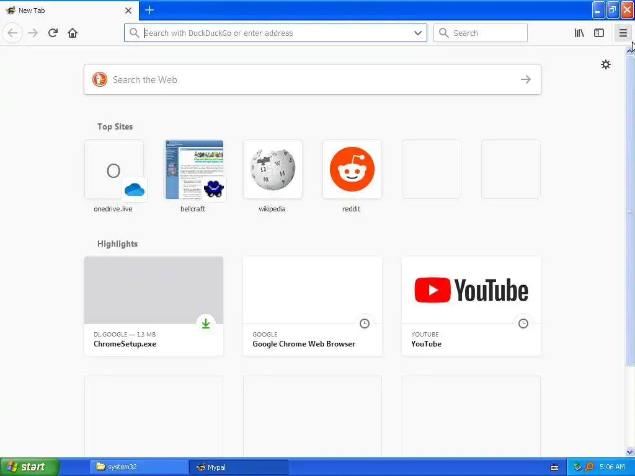The width and height of the screenshot is (635, 476).
Task: Click history clock icon on Google Chrome card
Action: click(365, 324)
